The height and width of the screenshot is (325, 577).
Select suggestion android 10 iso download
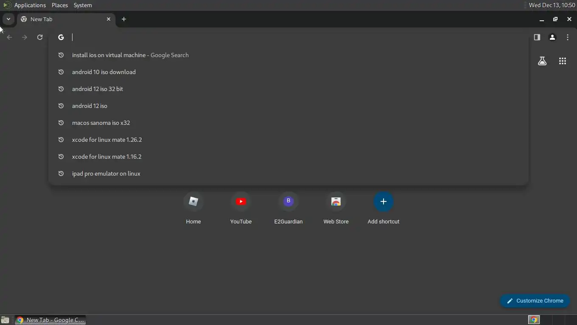coord(288,72)
